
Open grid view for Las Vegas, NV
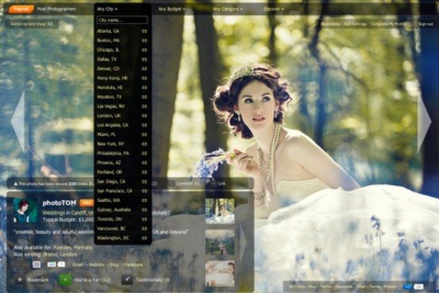point(144,106)
